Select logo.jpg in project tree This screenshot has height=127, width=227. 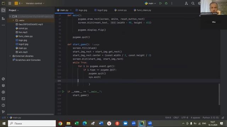click(23, 40)
